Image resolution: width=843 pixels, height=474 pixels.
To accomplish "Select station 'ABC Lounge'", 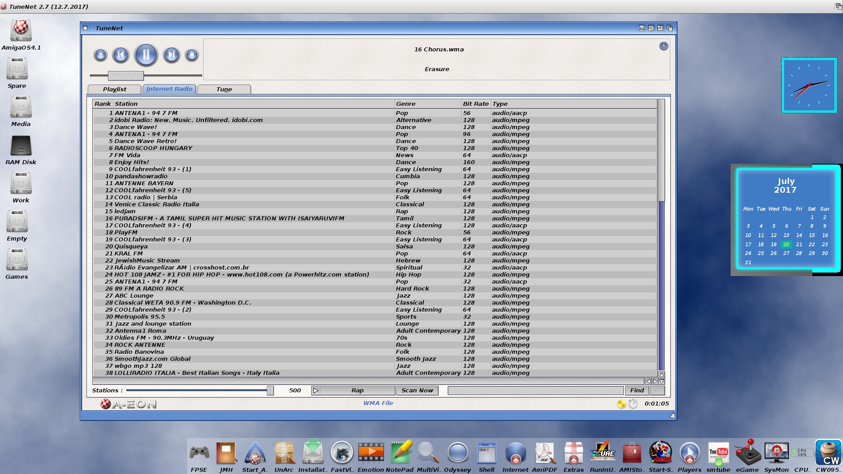I will click(375, 296).
